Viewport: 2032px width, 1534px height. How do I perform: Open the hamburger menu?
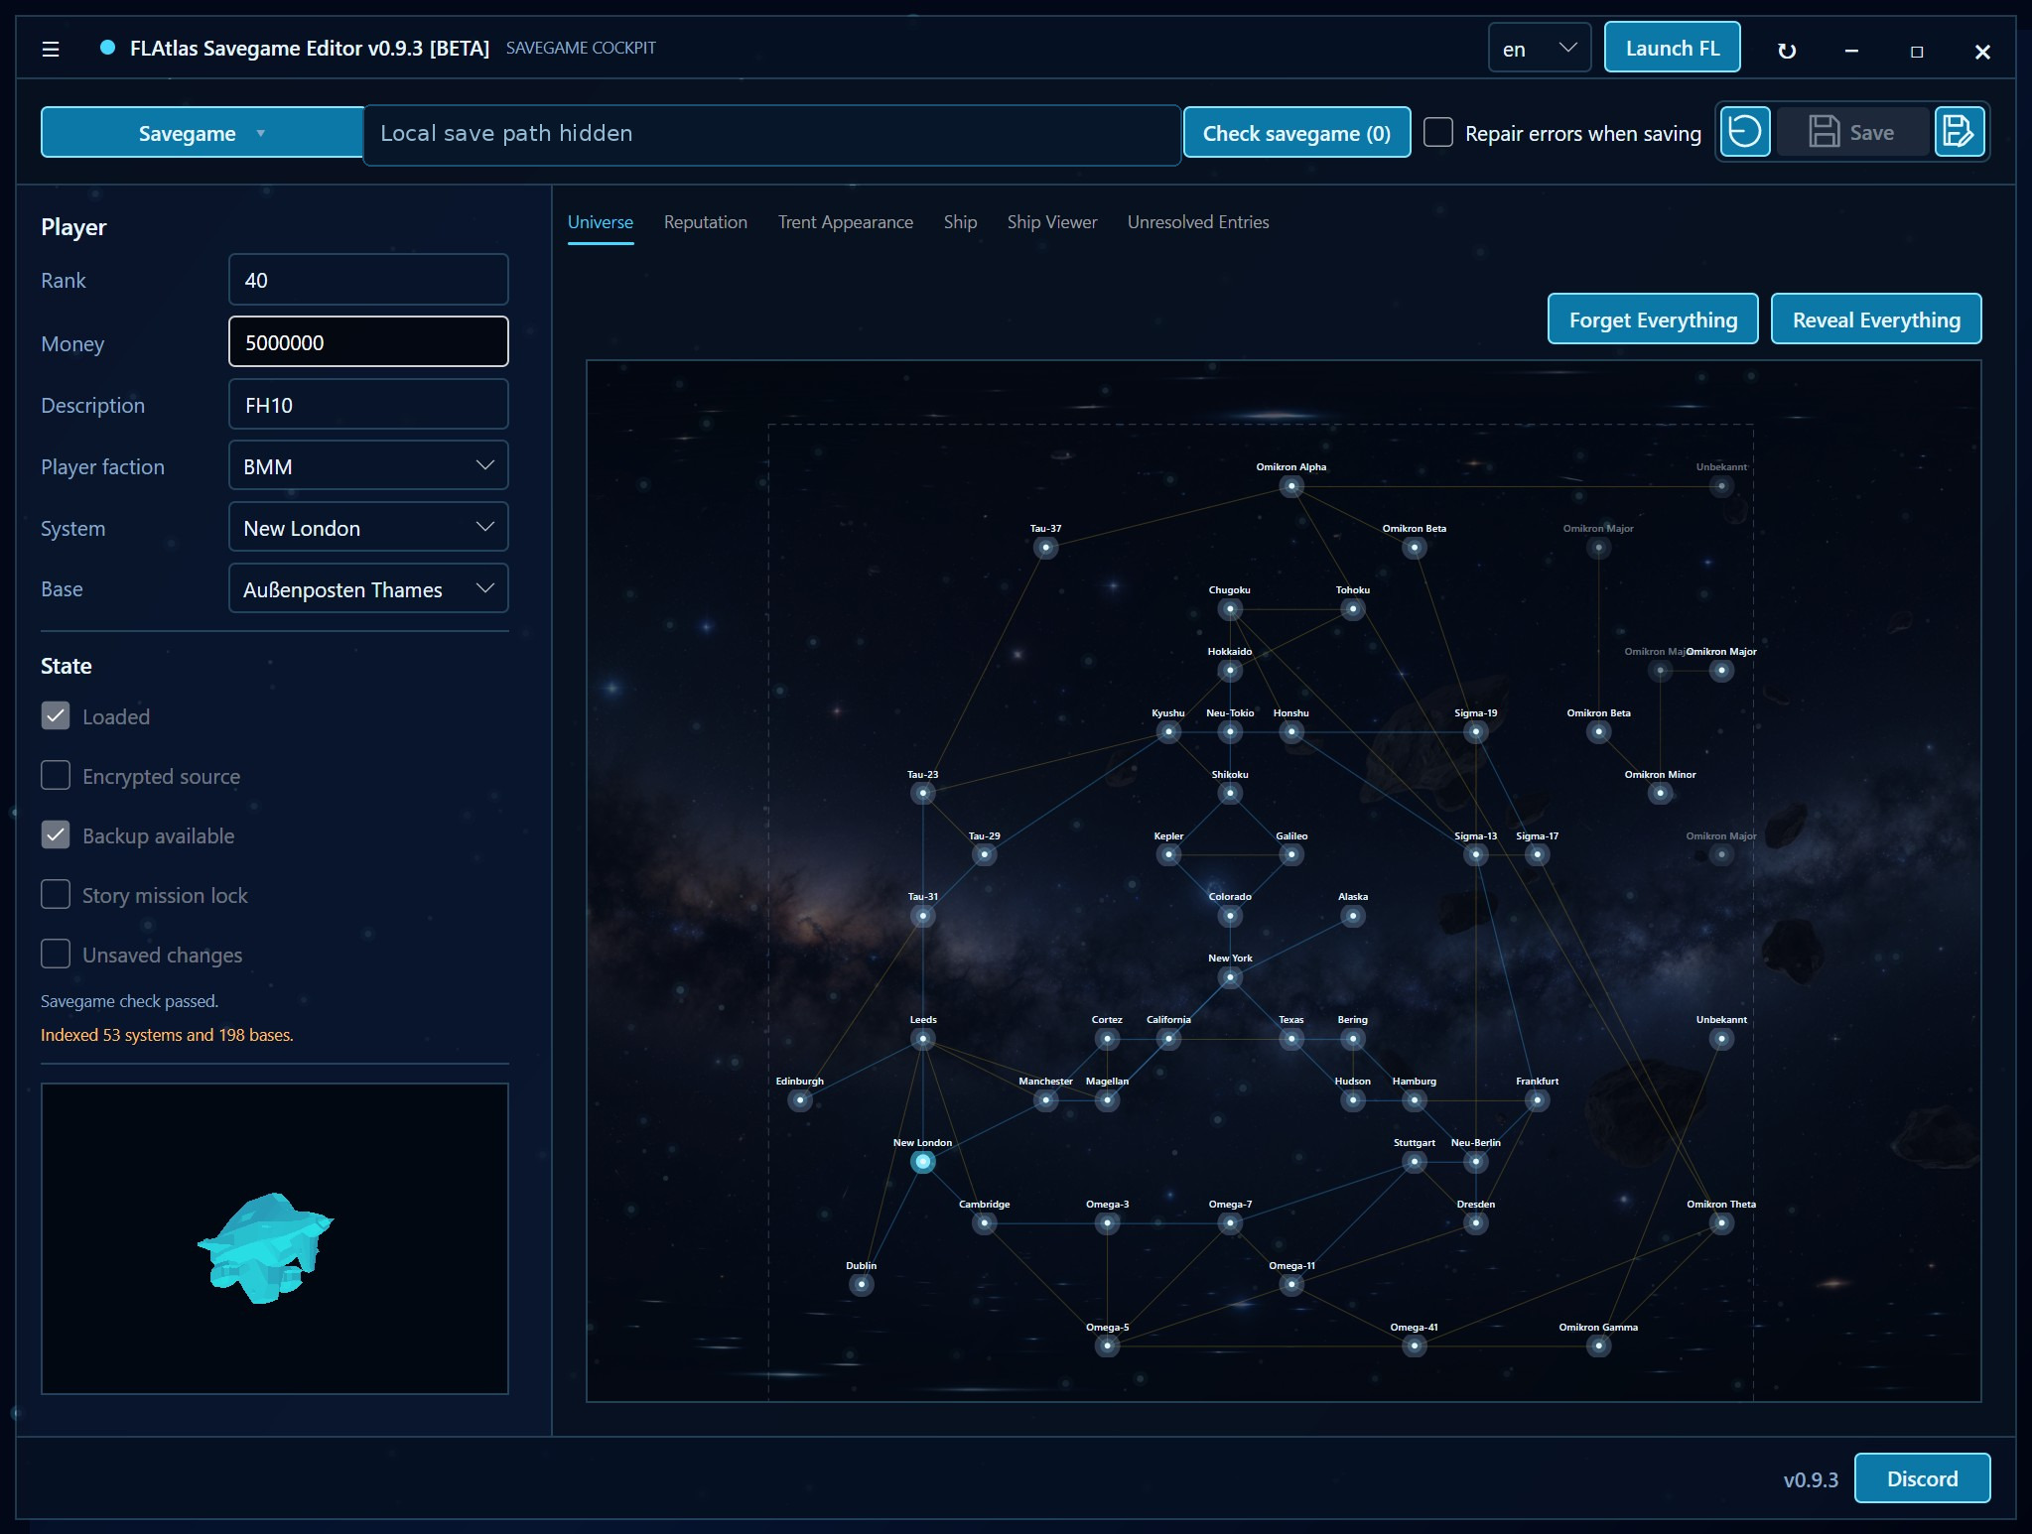tap(51, 49)
